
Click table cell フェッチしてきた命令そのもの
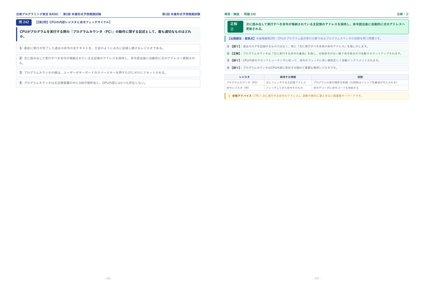(x=288, y=88)
